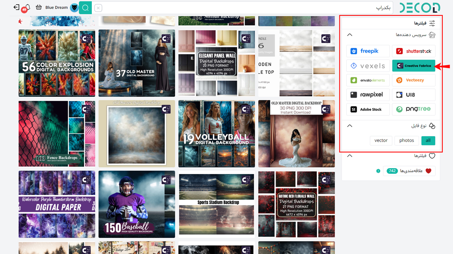Open the Old Master 30 PNG maternity thumbnail
Image resolution: width=453 pixels, height=254 pixels.
296,134
